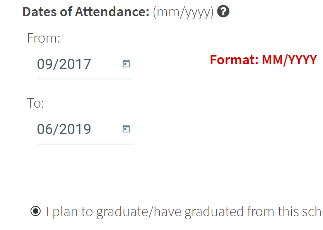Viewport: 323px width, 230px height.
Task: Click the '(mm/yyyy)' format hint text
Action: (183, 12)
